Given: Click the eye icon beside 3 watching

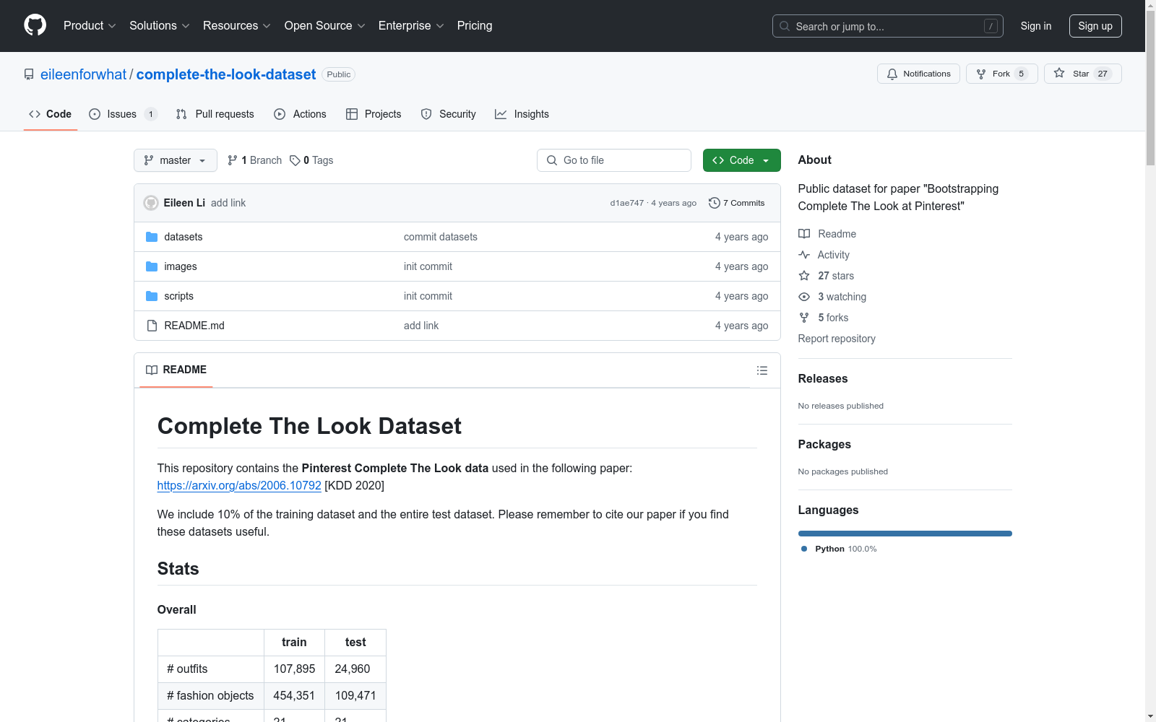Looking at the screenshot, I should (804, 297).
